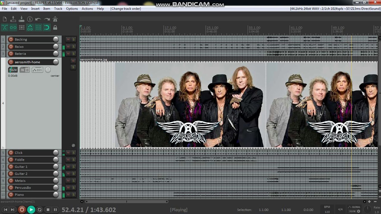Open the Item menu
The width and height of the screenshot is (381, 214).
47,9
